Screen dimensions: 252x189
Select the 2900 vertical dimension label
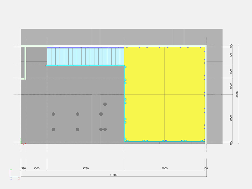click(x=231, y=118)
